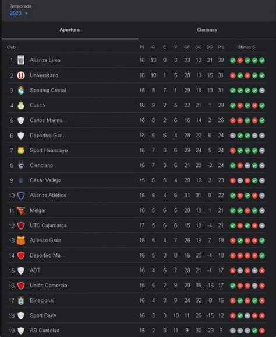Click the UTC Cajamarca crest icon
Image resolution: width=276 pixels, height=337 pixels.
pyautogui.click(x=21, y=225)
